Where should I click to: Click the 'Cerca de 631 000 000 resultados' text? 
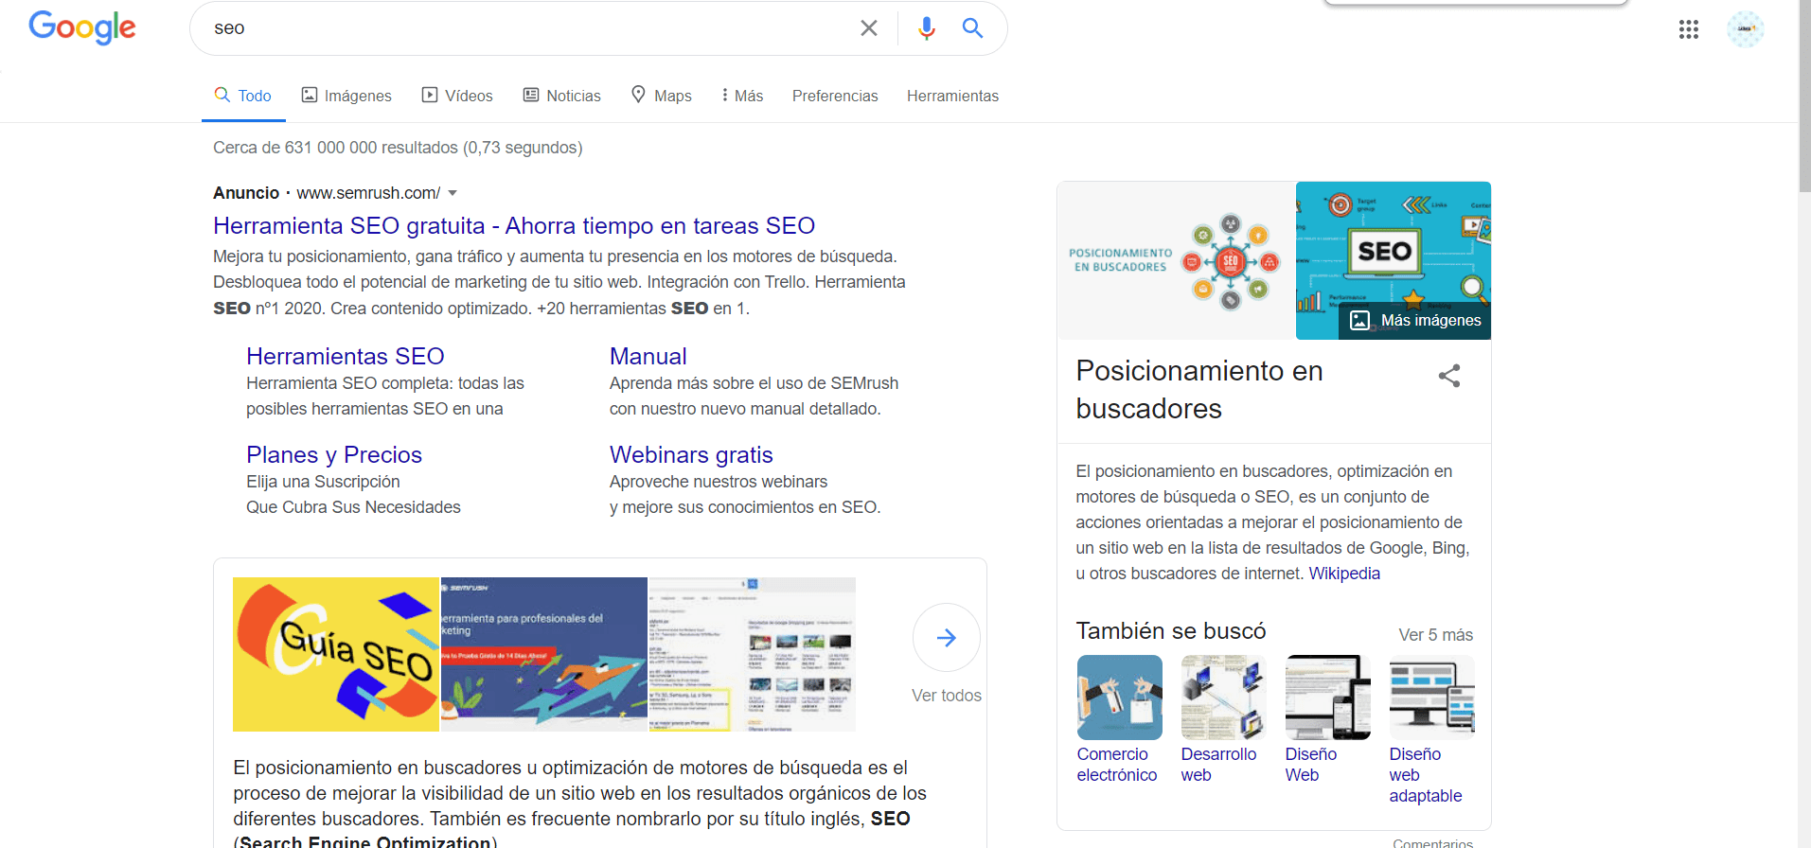tap(398, 148)
